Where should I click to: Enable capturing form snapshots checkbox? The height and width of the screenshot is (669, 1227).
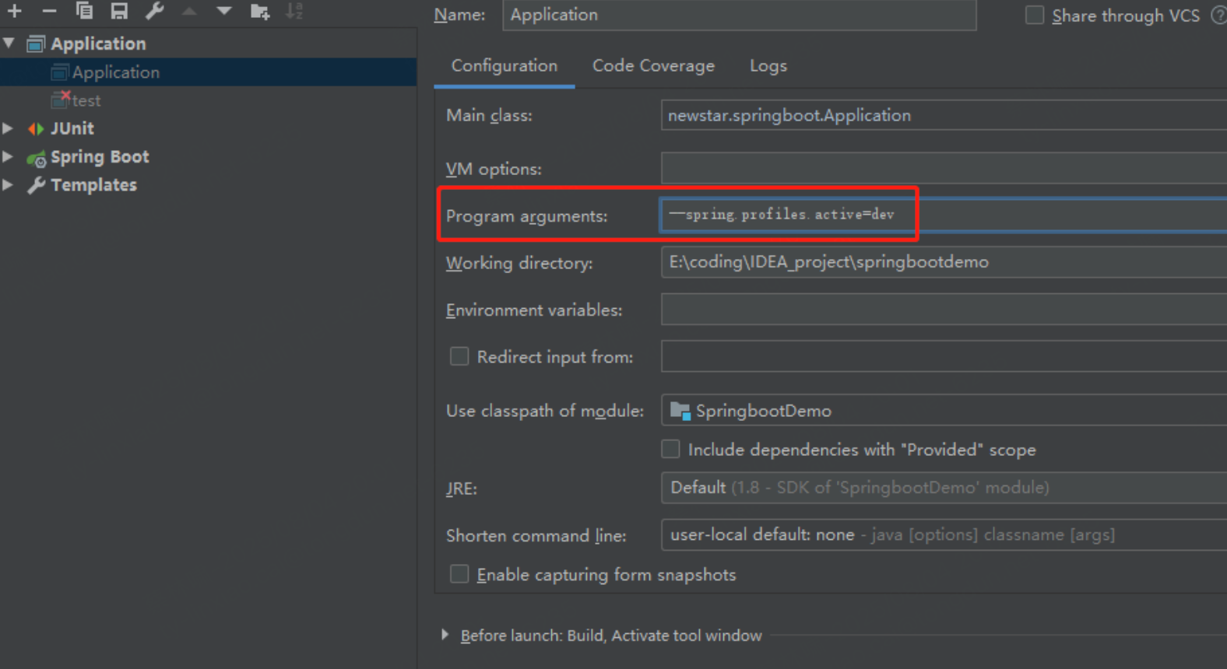[459, 574]
